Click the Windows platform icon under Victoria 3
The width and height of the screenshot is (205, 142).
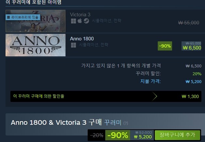[x=73, y=21]
